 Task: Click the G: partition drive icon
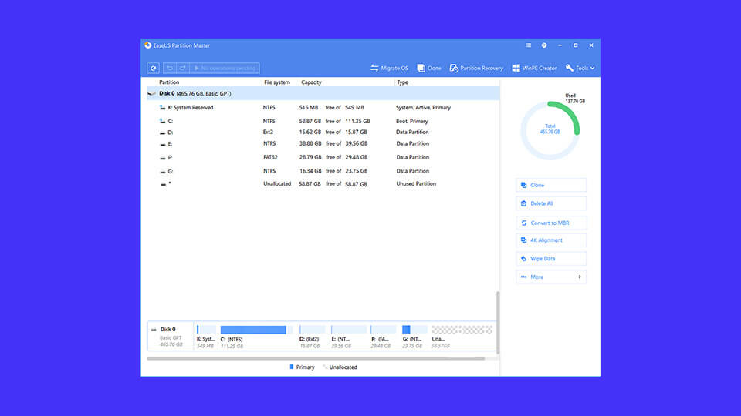tap(163, 172)
